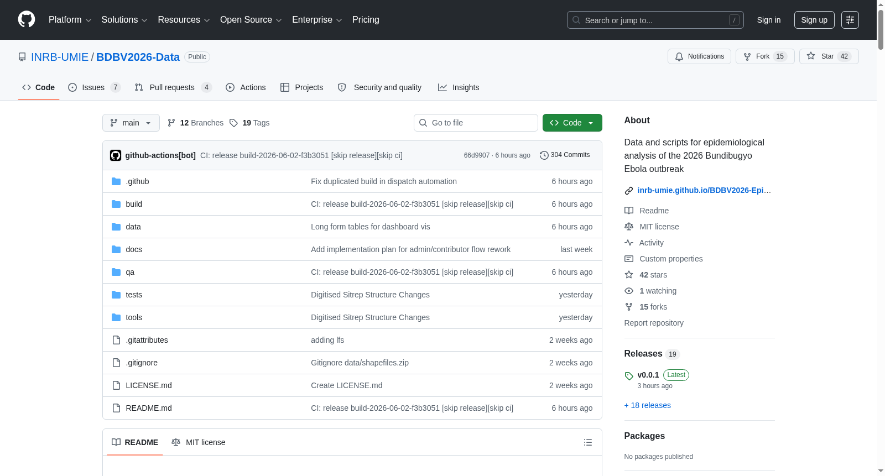Image resolution: width=885 pixels, height=476 pixels.
Task: Click the Sign in link
Action: pos(769,20)
